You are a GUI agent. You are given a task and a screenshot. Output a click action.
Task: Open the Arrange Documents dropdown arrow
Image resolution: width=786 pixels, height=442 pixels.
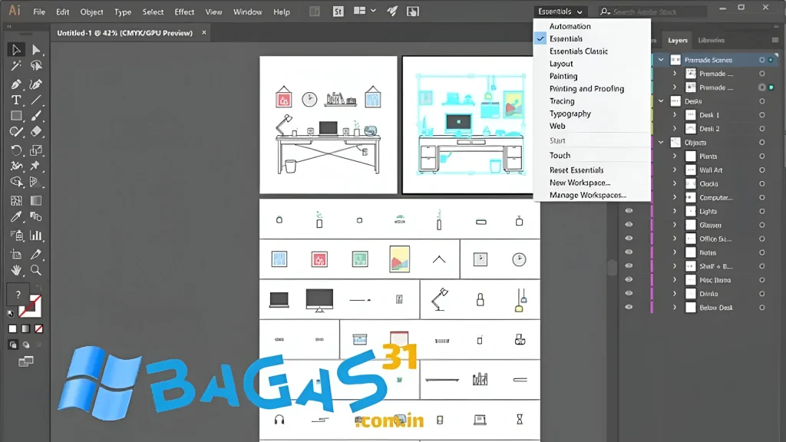click(374, 11)
